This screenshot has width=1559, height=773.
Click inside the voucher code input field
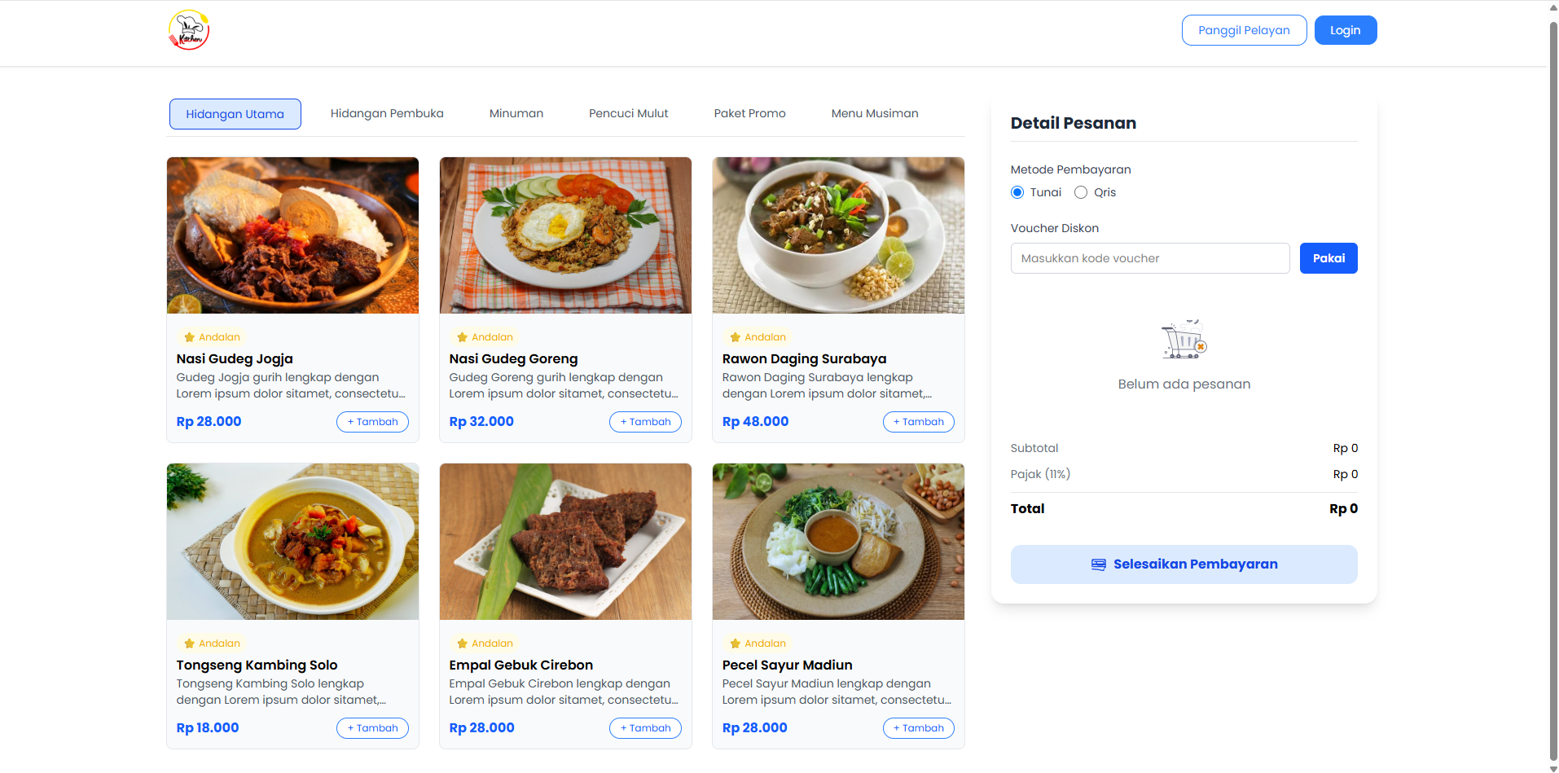(1148, 257)
